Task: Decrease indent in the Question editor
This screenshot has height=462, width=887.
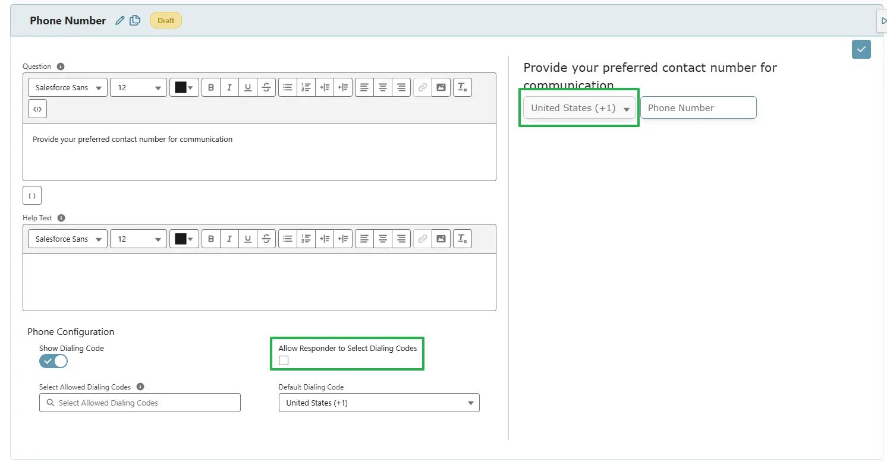Action: [343, 87]
